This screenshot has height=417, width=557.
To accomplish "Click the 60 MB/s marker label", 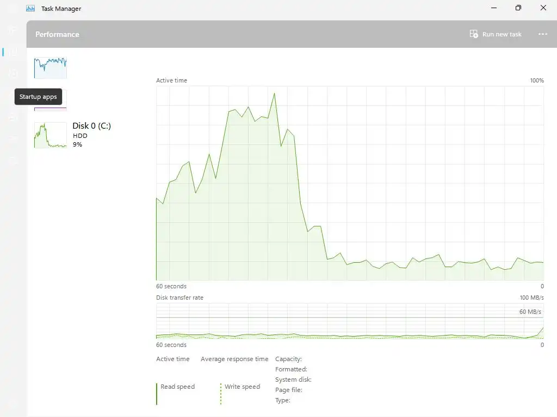I will coord(530,312).
